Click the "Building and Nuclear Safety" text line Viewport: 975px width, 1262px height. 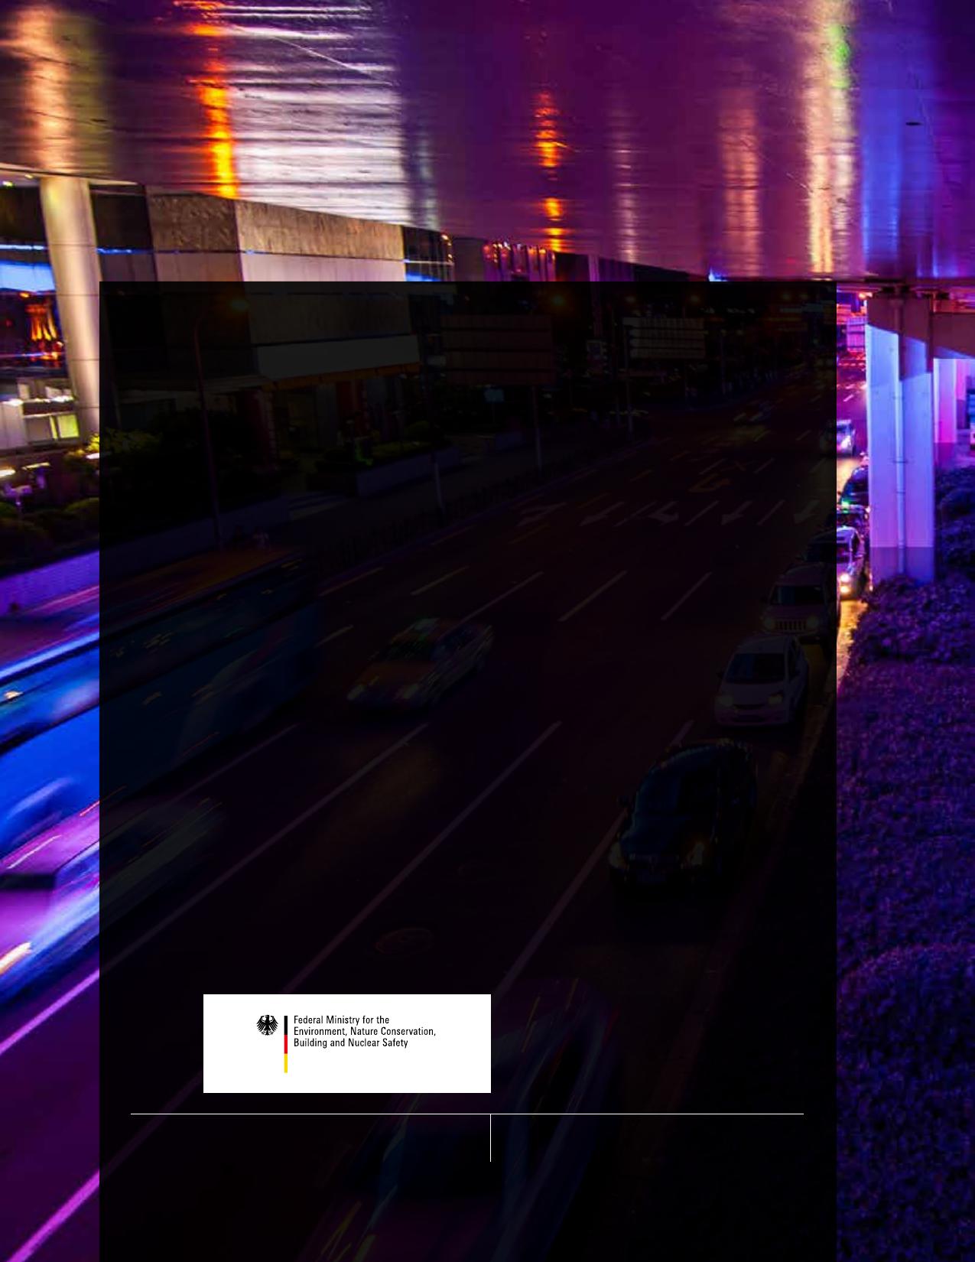tap(351, 1043)
